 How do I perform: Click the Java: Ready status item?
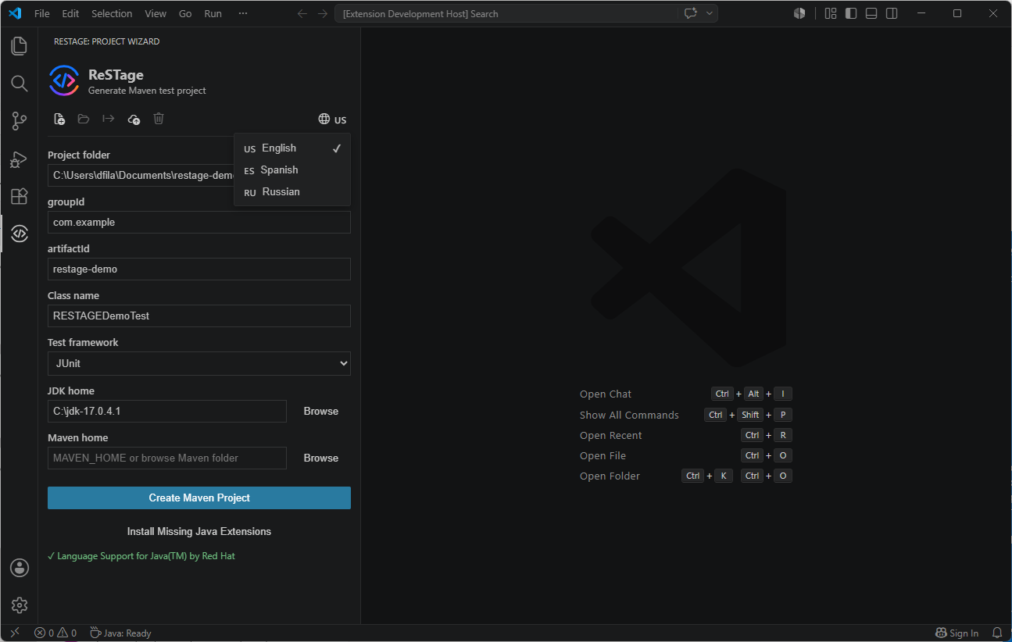point(120,633)
